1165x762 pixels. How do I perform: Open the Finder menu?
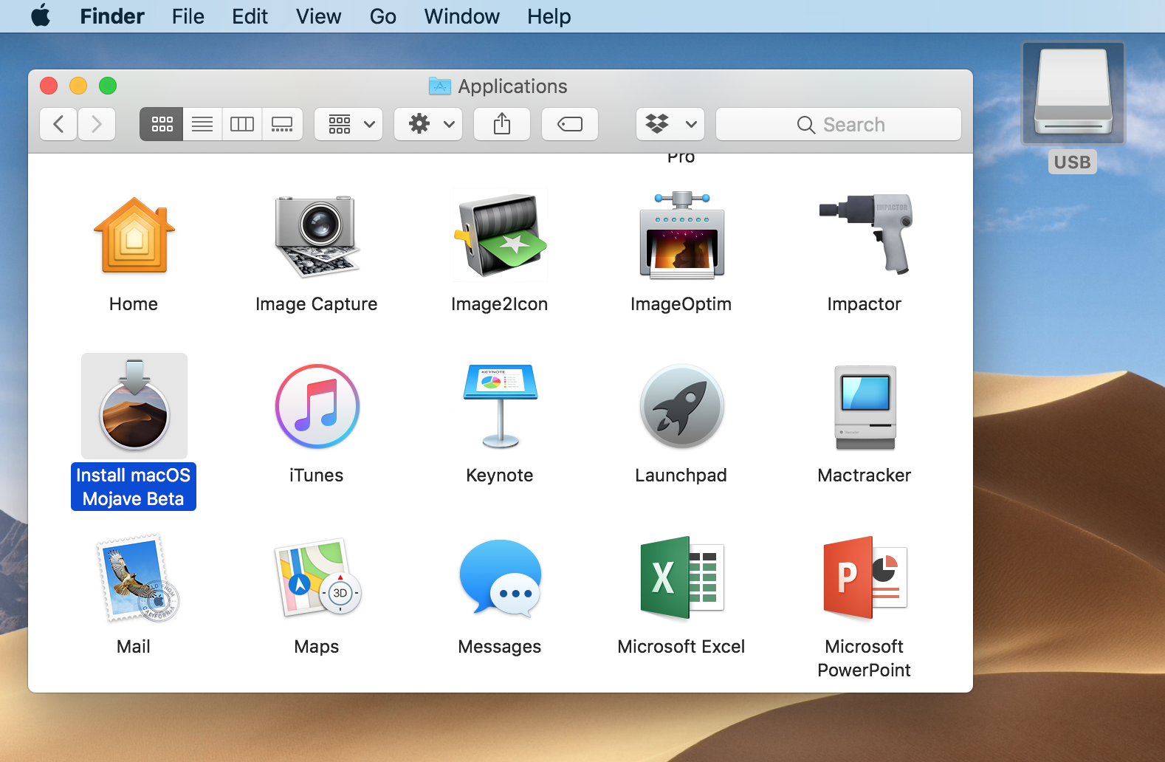click(x=112, y=16)
